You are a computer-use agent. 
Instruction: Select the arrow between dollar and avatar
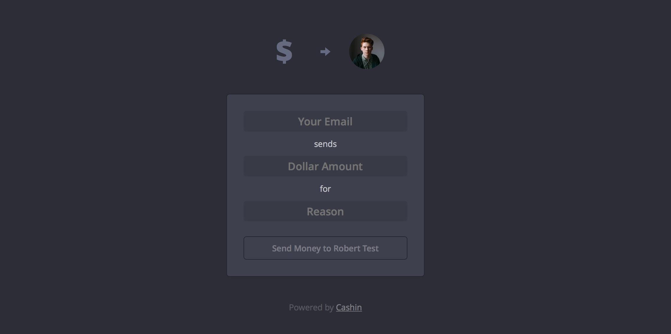[325, 52]
